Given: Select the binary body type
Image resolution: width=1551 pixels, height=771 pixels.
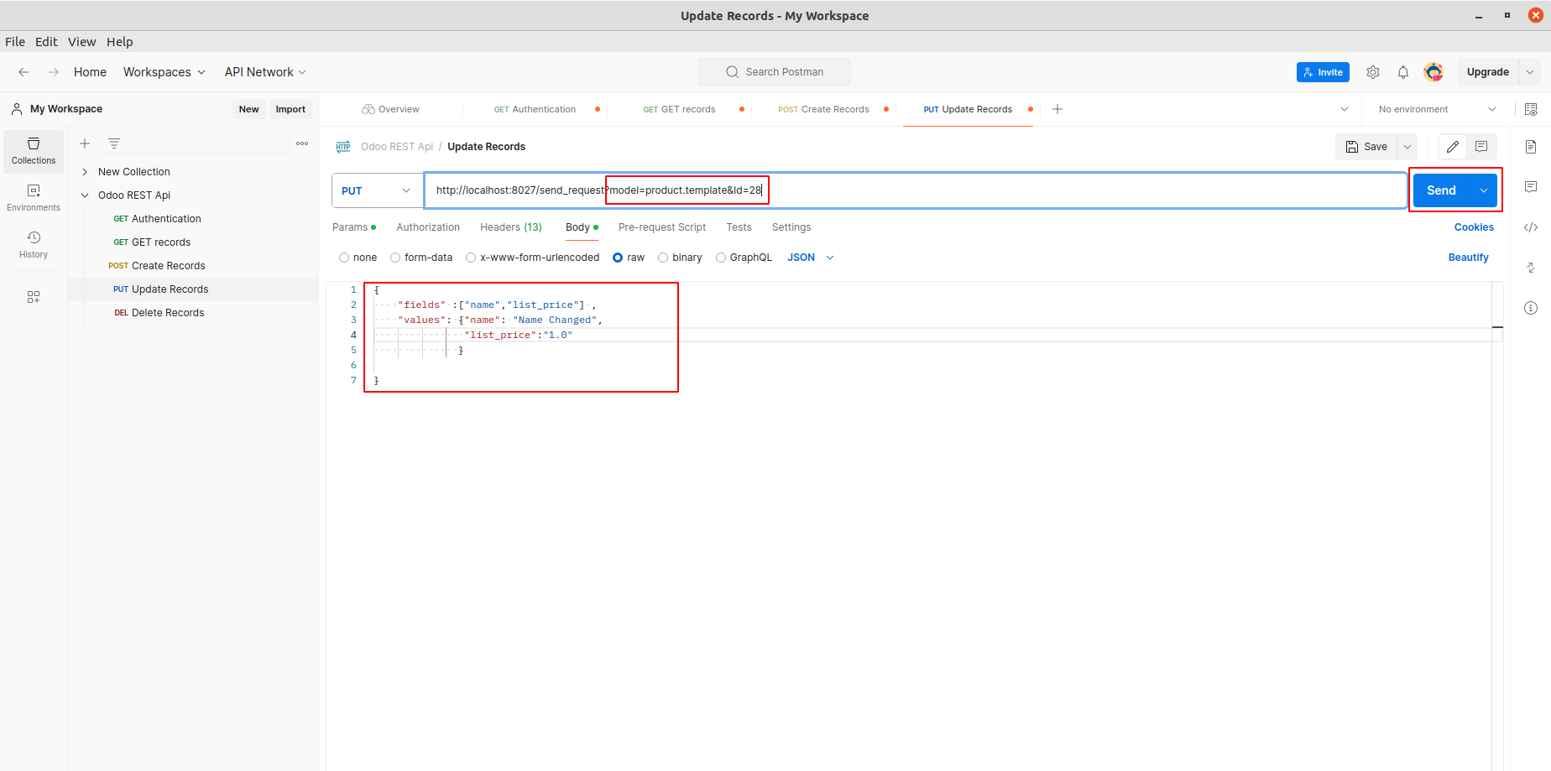Looking at the screenshot, I should [663, 258].
